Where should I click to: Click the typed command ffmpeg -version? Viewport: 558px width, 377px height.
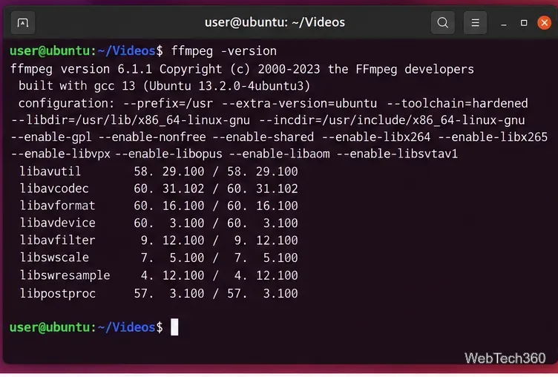(x=224, y=51)
